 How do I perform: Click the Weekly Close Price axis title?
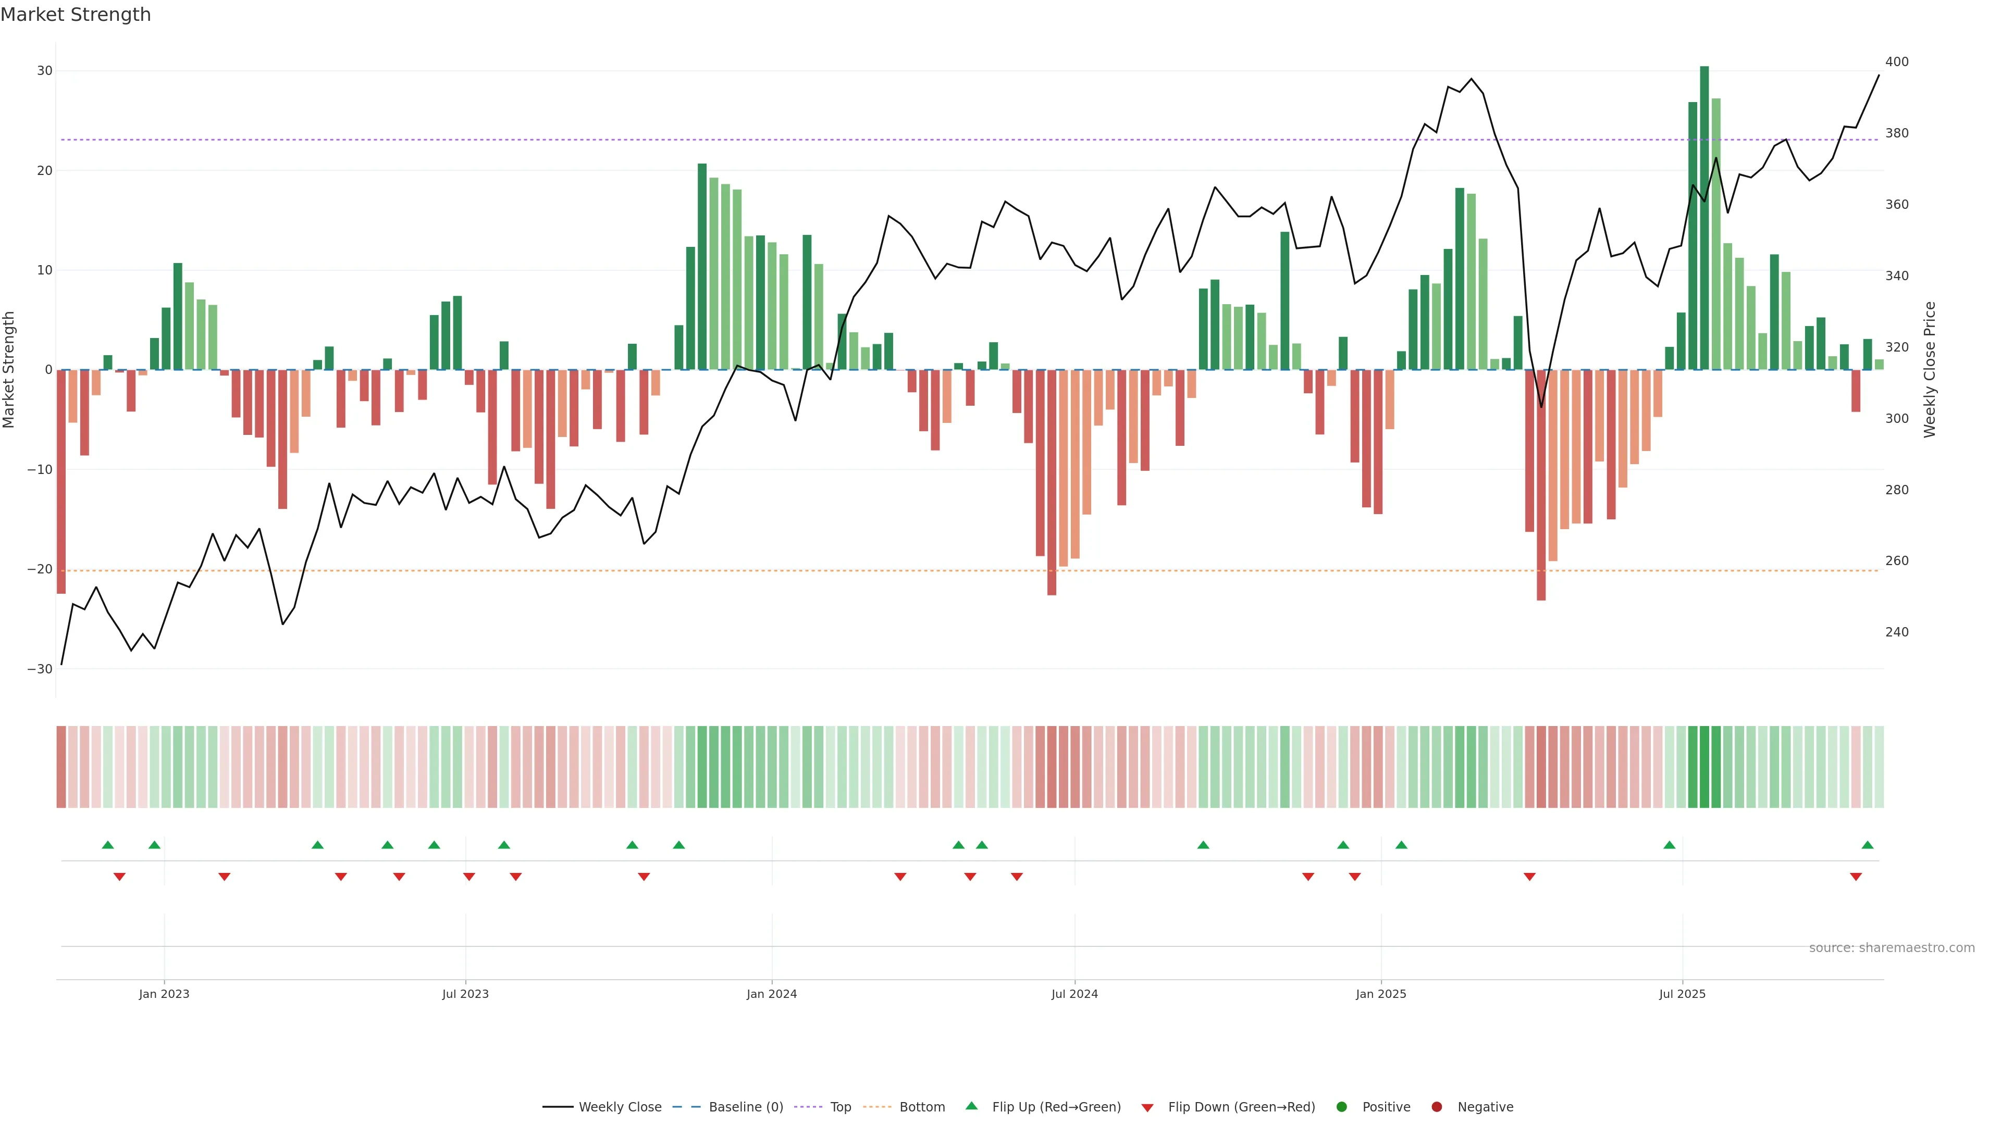click(1930, 370)
